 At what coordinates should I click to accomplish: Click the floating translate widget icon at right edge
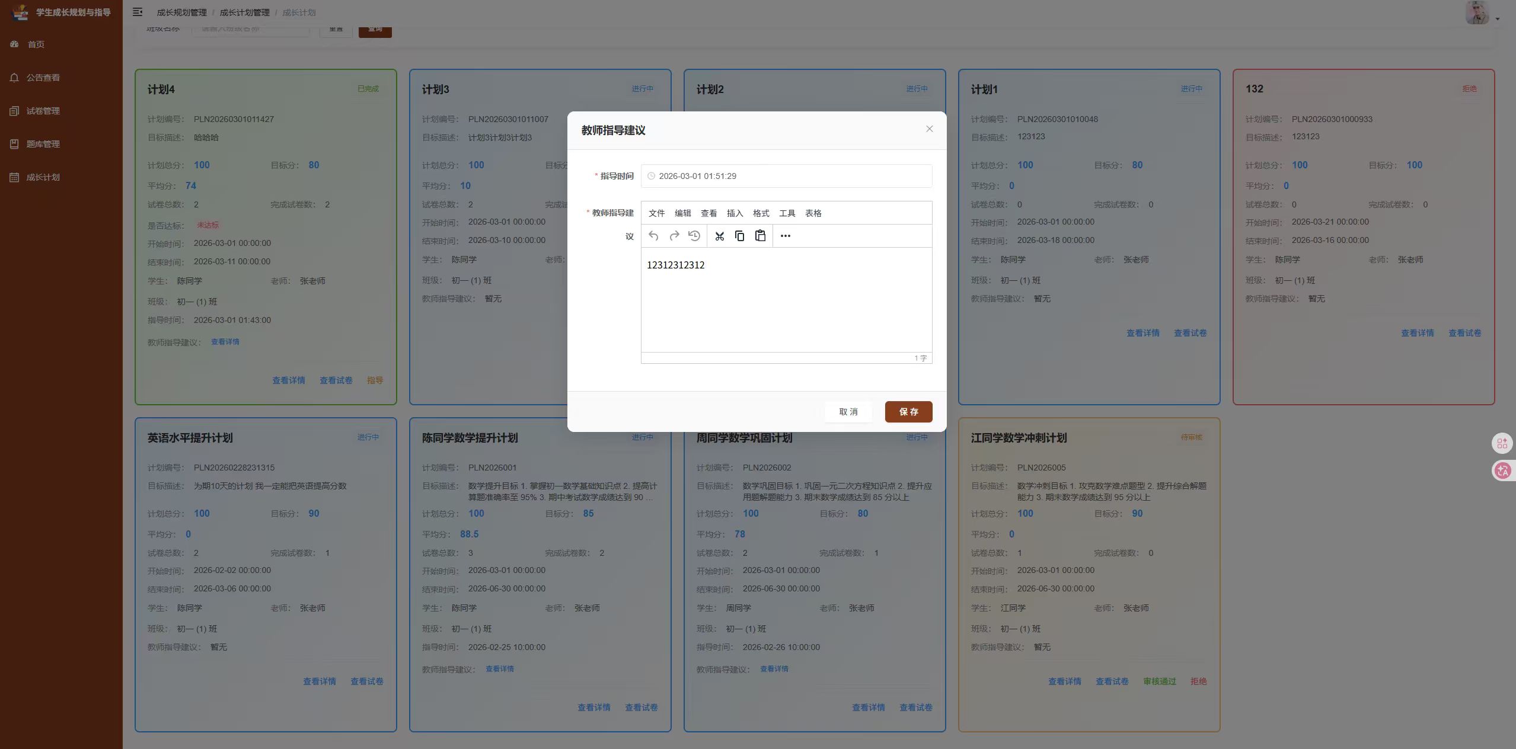(x=1502, y=471)
